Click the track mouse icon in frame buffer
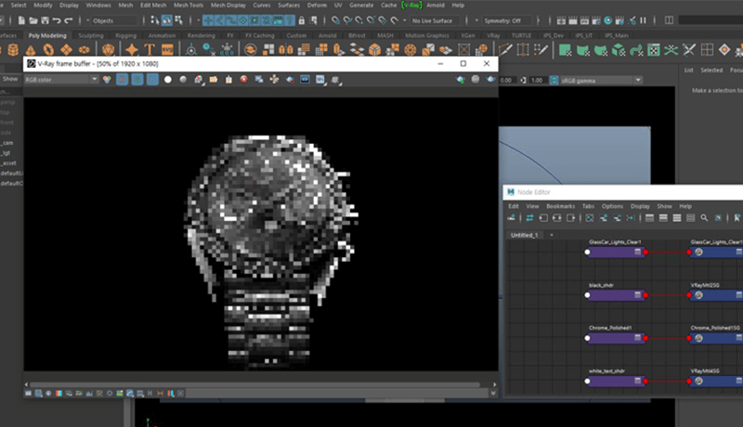Screen dimensions: 743x427 click(x=274, y=80)
